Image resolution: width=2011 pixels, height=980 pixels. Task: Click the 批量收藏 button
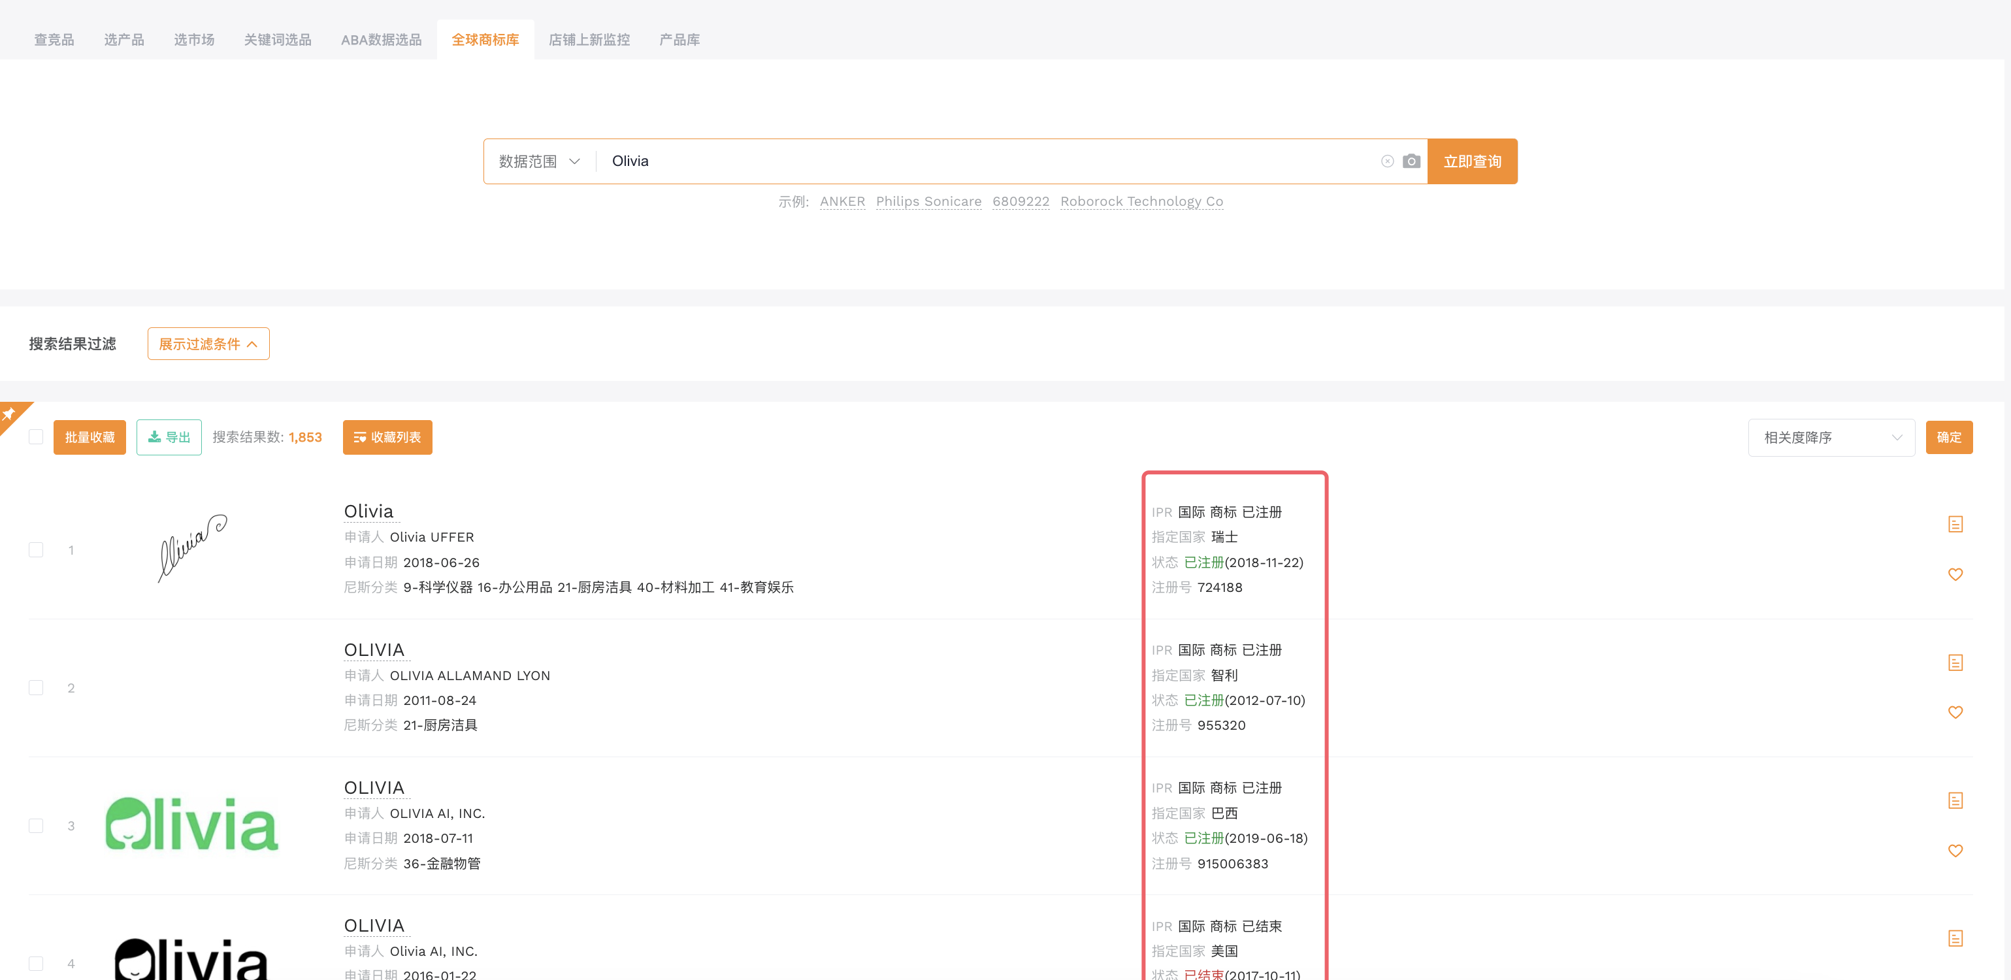90,437
